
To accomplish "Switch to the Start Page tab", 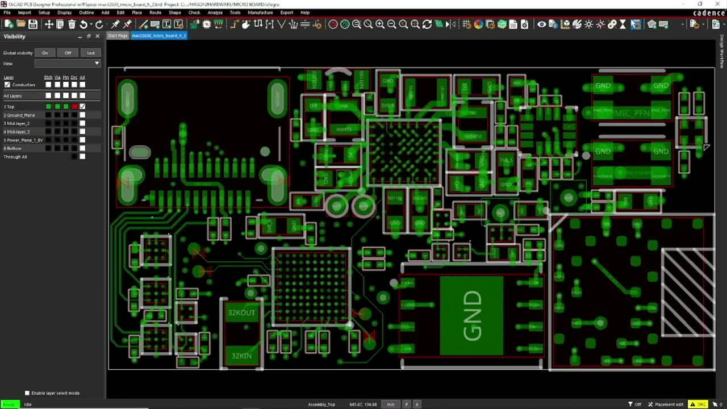I will click(x=118, y=35).
